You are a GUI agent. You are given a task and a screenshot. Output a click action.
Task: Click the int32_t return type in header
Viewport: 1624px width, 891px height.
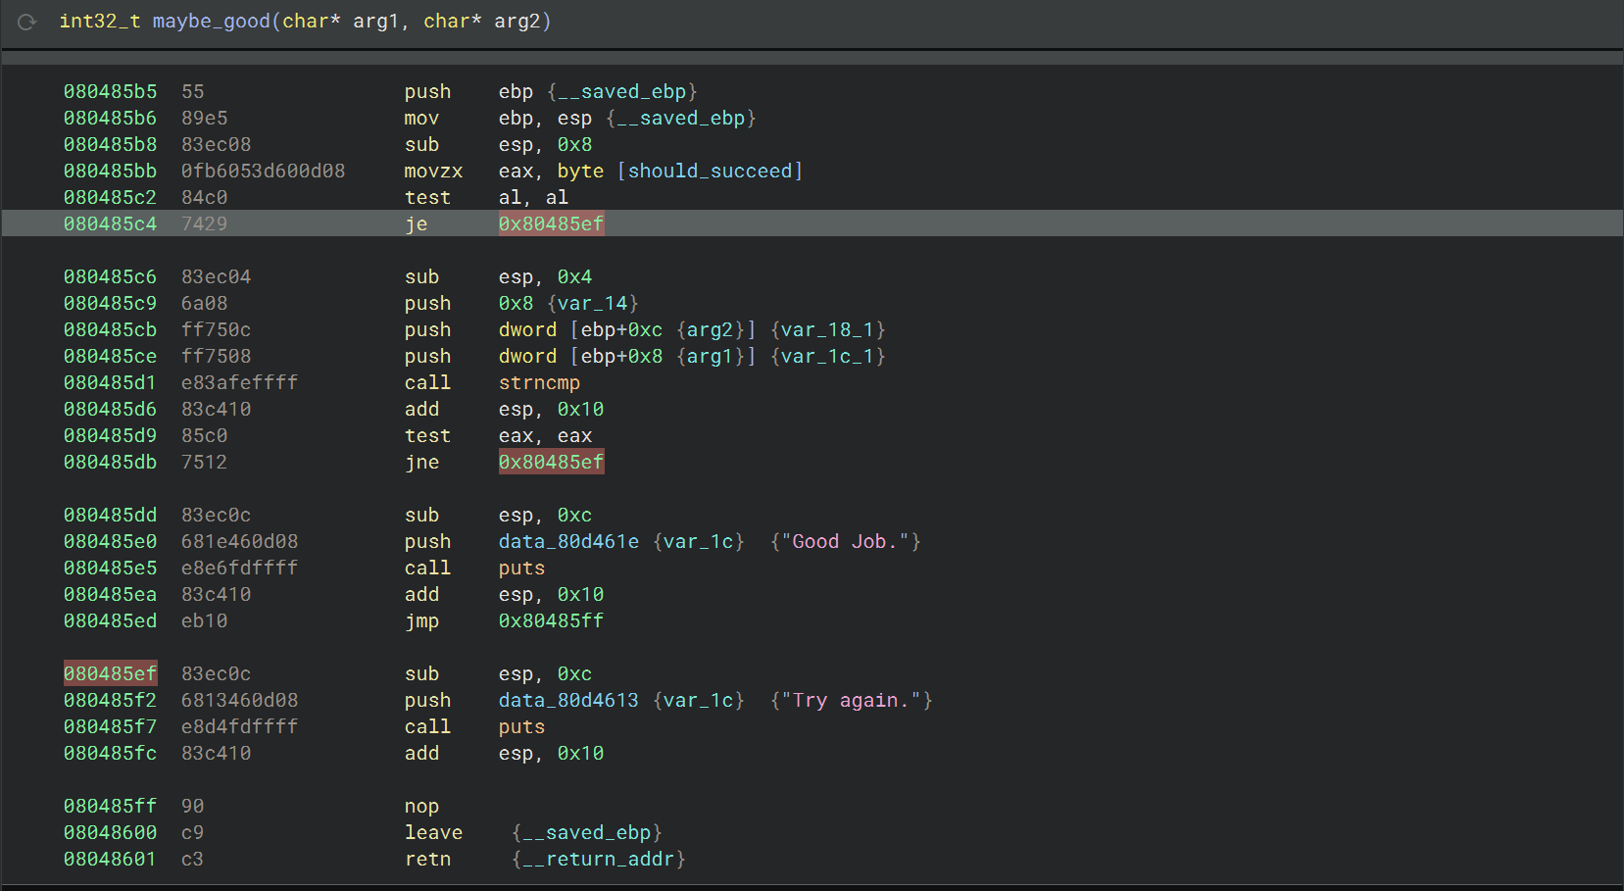click(99, 21)
